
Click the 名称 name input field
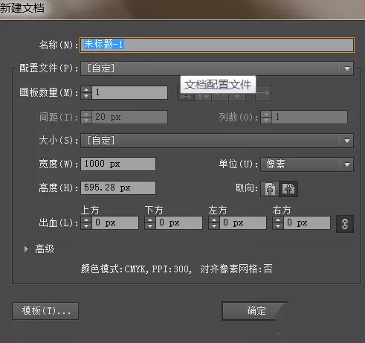pos(217,45)
